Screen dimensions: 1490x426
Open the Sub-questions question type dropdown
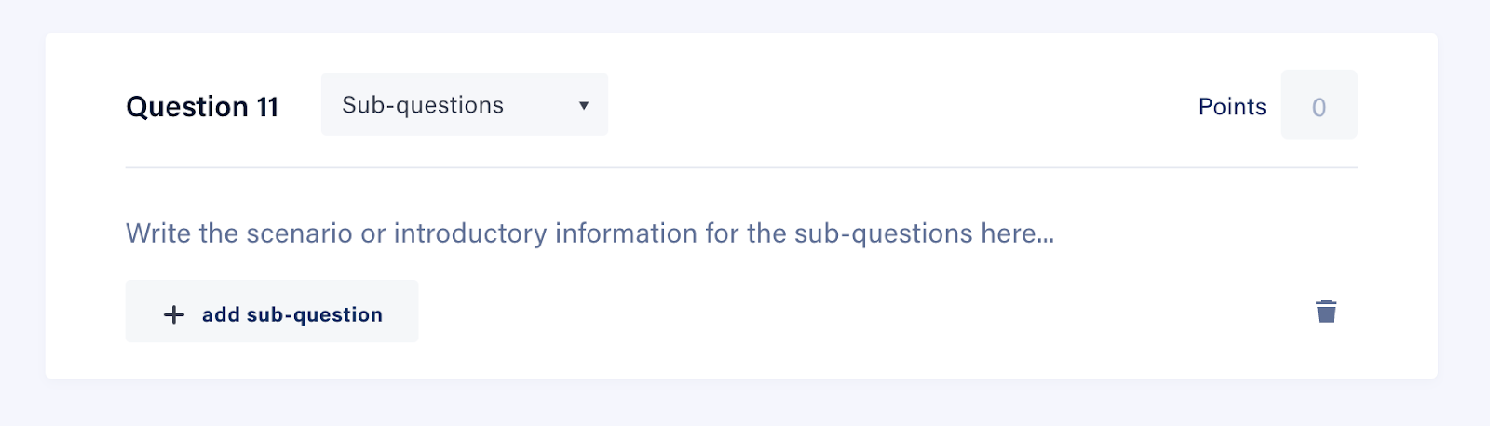coord(465,104)
